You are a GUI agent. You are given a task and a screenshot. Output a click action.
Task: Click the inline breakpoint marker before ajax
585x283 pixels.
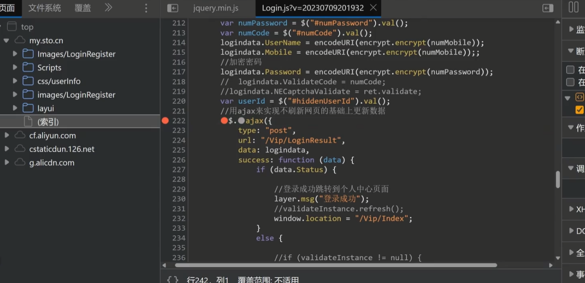[241, 121]
